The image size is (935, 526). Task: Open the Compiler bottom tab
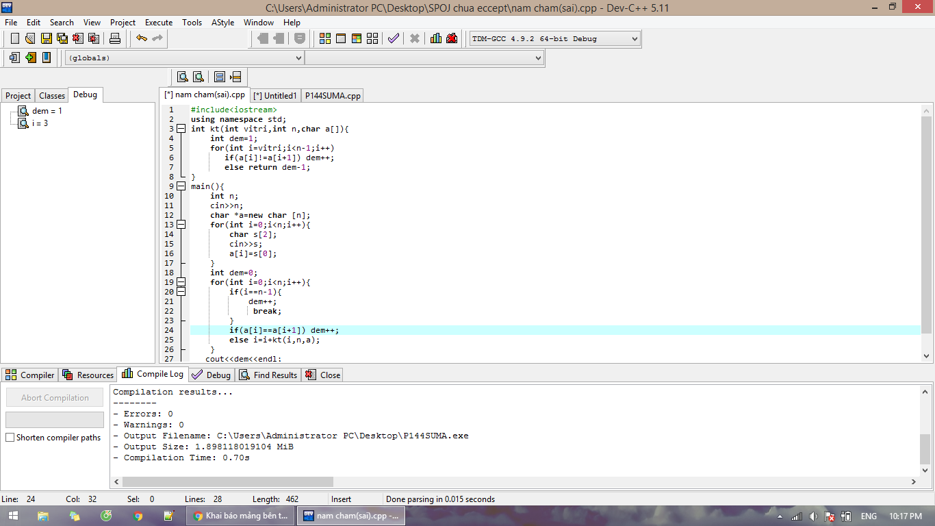29,375
